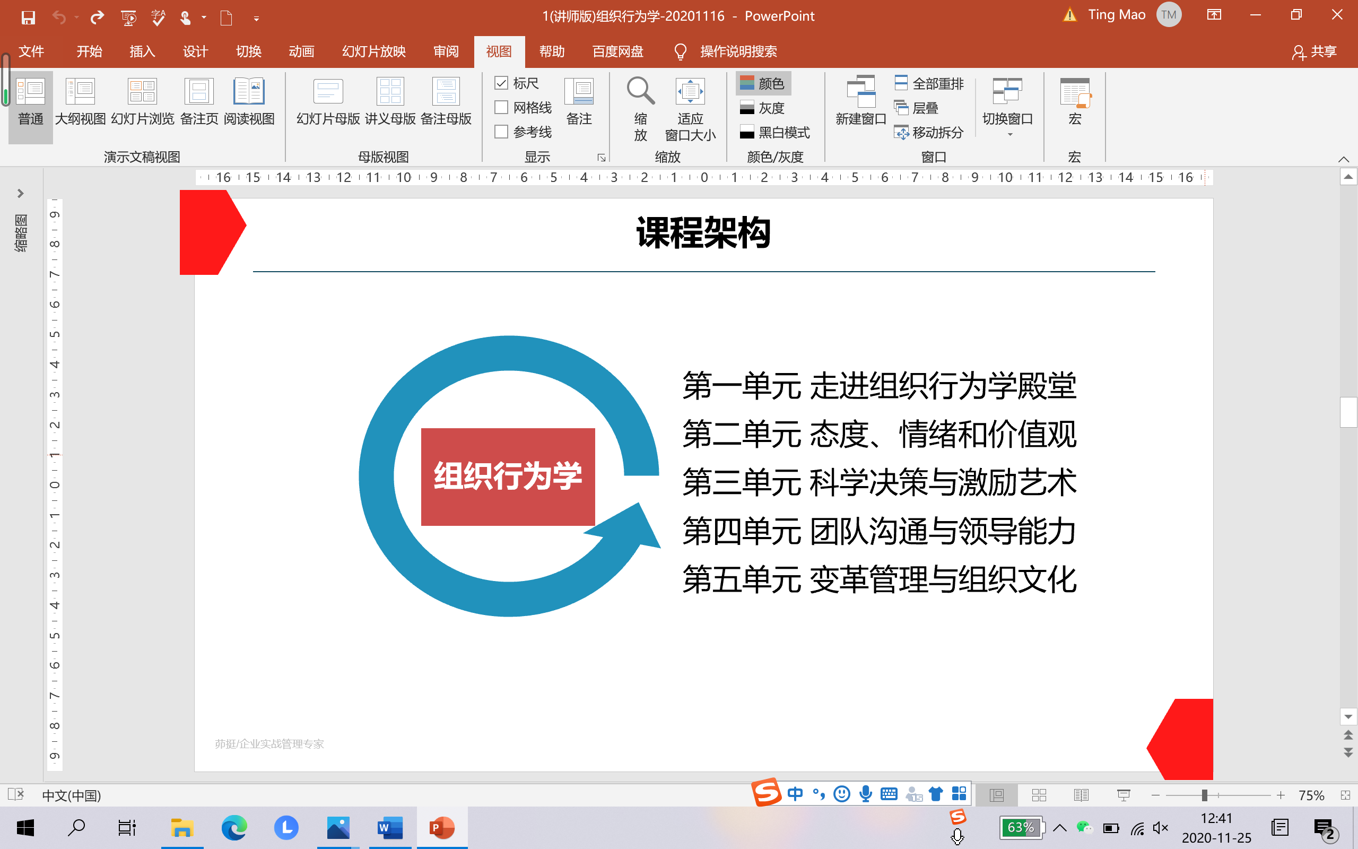The width and height of the screenshot is (1358, 849).
Task: Switch to 备注页 notes page view
Action: click(x=199, y=102)
